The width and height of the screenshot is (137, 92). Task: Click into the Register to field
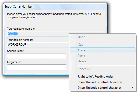pyautogui.click(x=37, y=67)
